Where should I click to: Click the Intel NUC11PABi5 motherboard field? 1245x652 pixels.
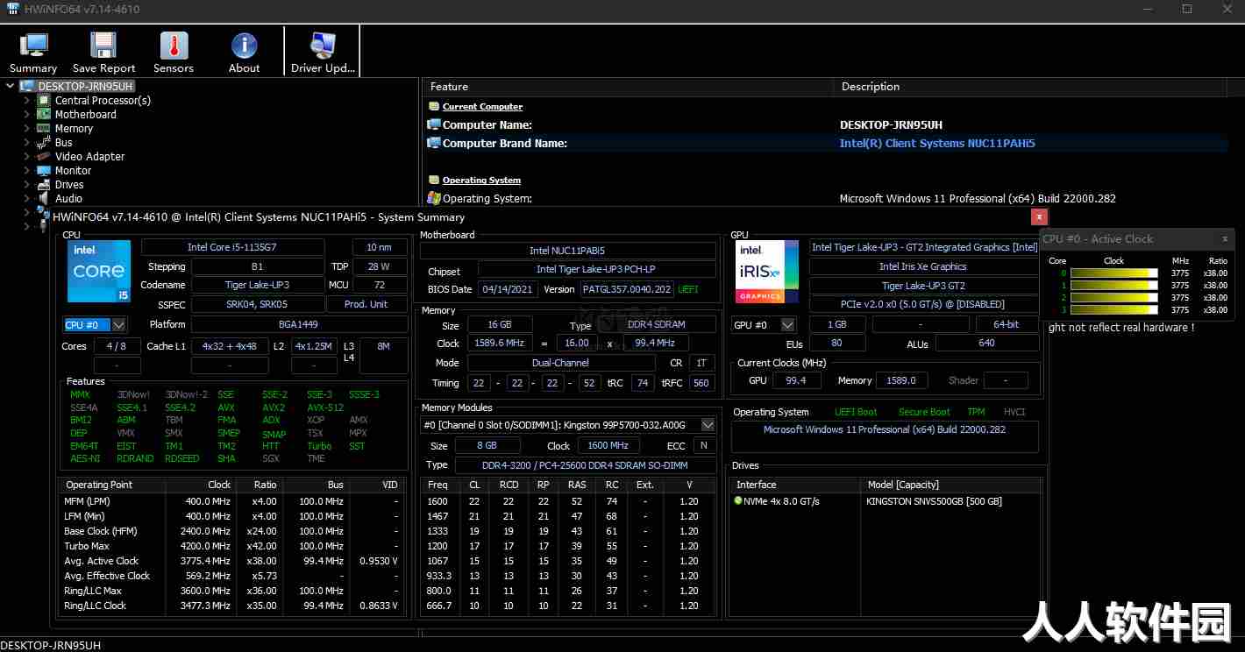pyautogui.click(x=567, y=251)
